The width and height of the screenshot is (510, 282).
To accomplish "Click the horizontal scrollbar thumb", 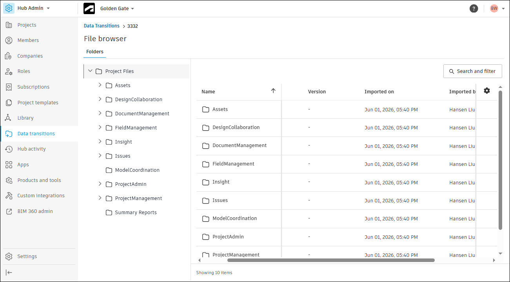I will point(331,260).
